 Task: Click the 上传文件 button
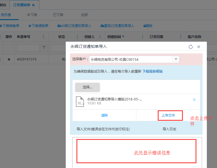168,115
